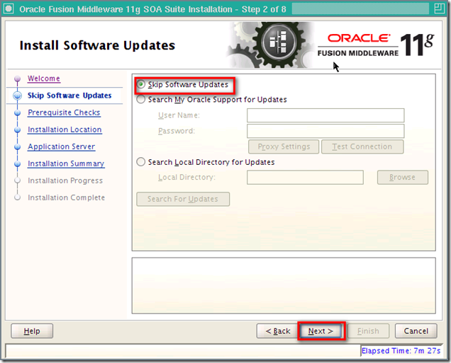Click the Elapsed Time status text
The width and height of the screenshot is (451, 363).
click(x=401, y=351)
